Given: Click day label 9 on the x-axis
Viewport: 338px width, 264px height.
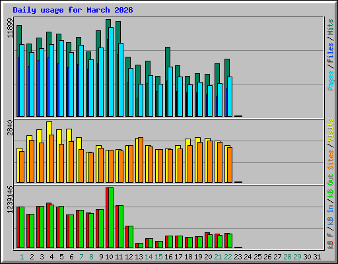Looking at the screenshot, I should (x=101, y=257).
